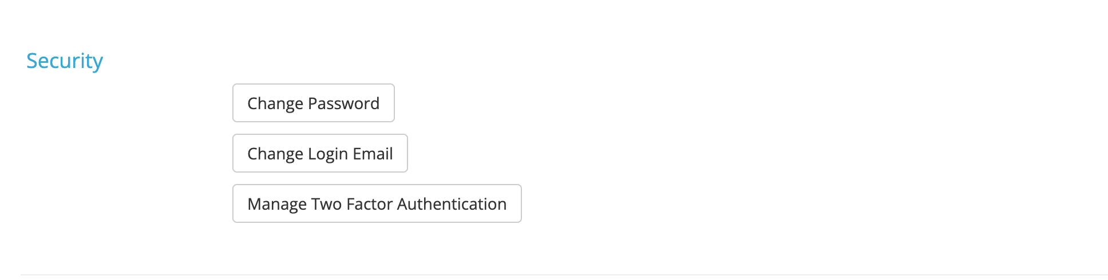This screenshot has width=1108, height=280.
Task: Select the Security section heading
Action: click(65, 61)
